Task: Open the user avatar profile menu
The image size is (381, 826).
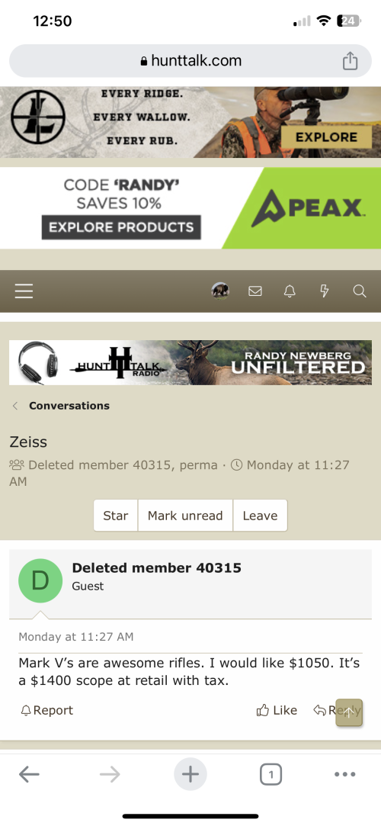Action: pos(220,291)
